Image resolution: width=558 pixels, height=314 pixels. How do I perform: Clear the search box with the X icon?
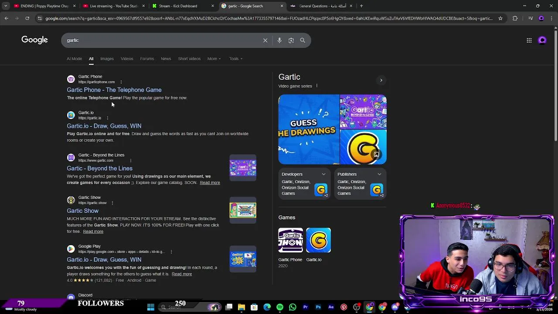pos(265,40)
